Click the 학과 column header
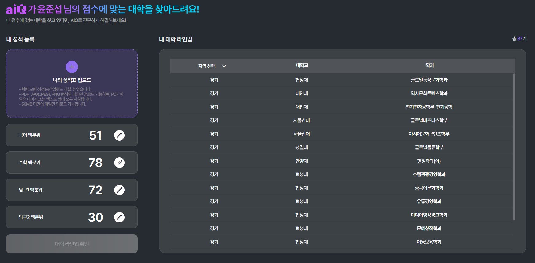535x263 pixels. (x=430, y=65)
